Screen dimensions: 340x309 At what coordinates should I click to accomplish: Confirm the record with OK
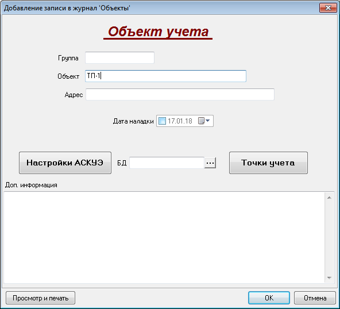[269, 298]
